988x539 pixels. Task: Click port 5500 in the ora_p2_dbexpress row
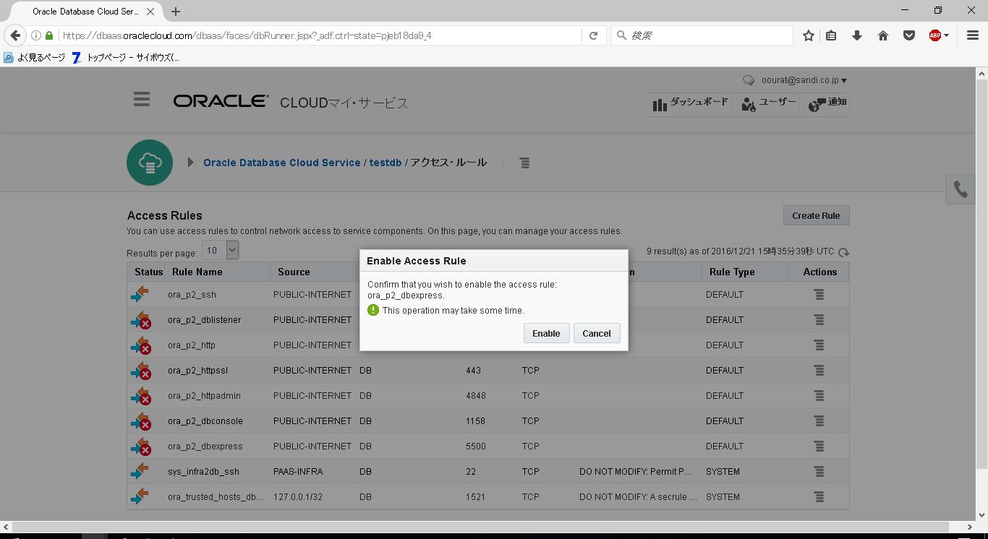476,447
